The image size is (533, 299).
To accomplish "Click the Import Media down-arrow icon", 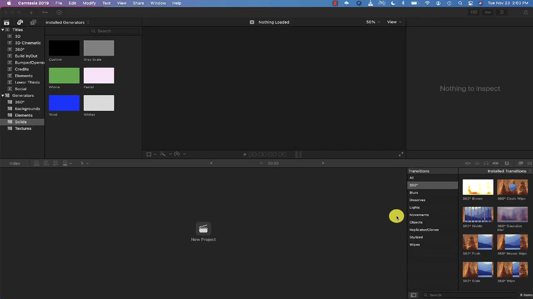I will pyautogui.click(x=31, y=12).
